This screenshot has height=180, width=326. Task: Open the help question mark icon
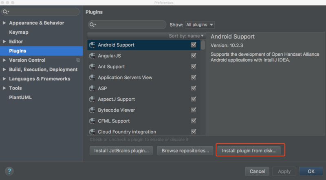tap(9, 171)
